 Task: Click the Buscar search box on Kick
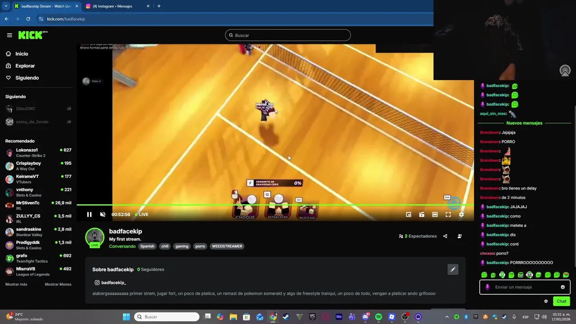coord(288,35)
